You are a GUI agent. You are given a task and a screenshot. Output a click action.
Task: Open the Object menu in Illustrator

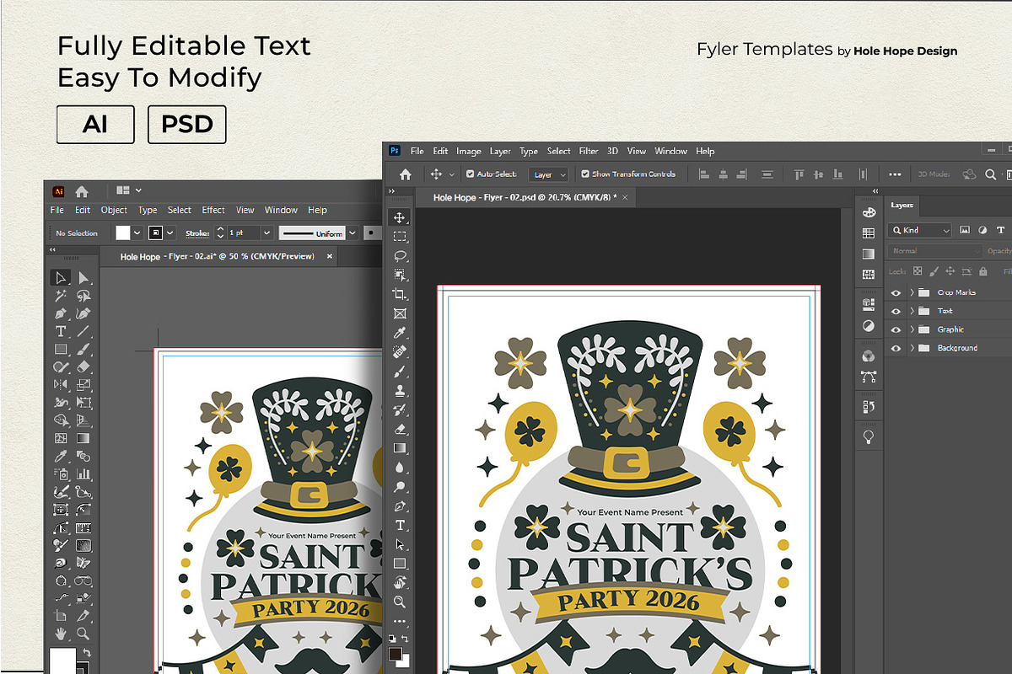pos(114,210)
